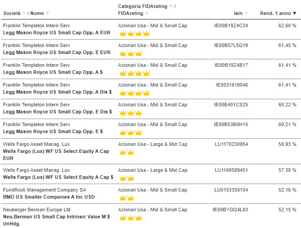Click crown rating of Legg Mason Opp. A $
Screen dimensions: 301x228
(135, 73)
